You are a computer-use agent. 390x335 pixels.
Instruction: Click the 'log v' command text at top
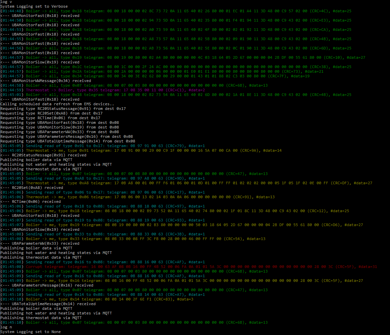coord(6,2)
